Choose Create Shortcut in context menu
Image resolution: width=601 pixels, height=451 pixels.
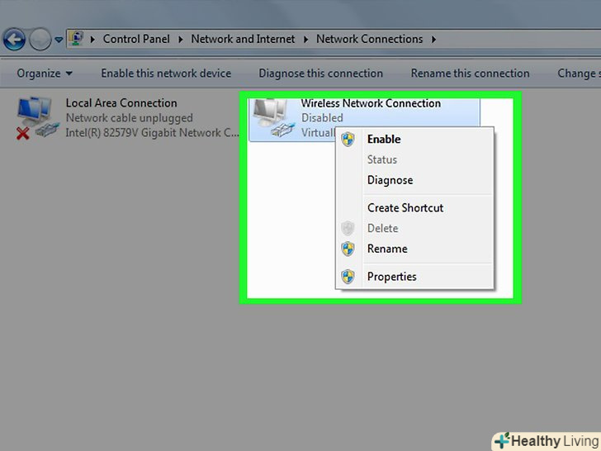click(414, 208)
